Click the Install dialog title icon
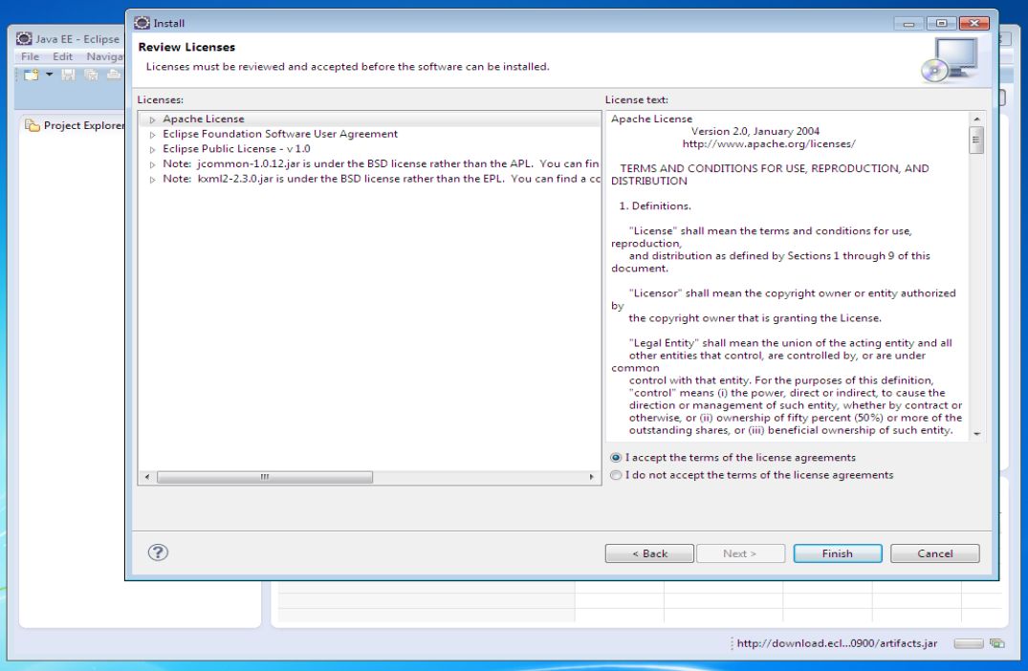Viewport: 1028px width, 671px height. coord(142,23)
